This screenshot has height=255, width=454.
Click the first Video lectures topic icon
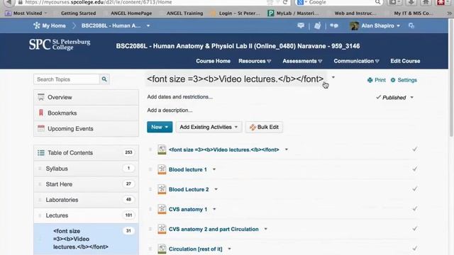162,149
